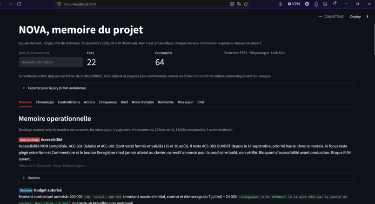Screen dimensions: 375x204
Task: Click the Recherche FTS5 · 766 passages text
Action: (x=246, y=53)
